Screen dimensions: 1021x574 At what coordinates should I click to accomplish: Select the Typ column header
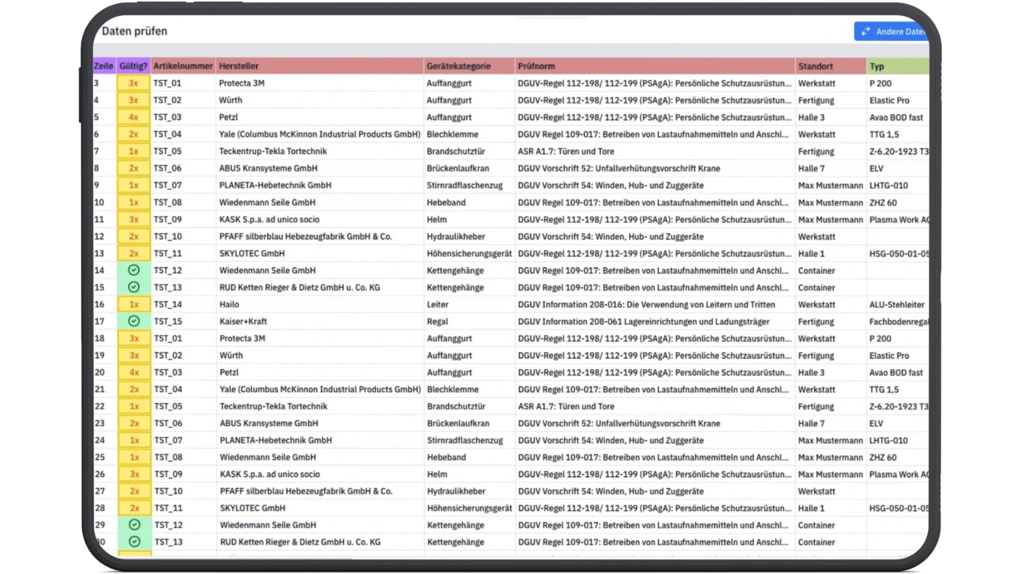(898, 66)
